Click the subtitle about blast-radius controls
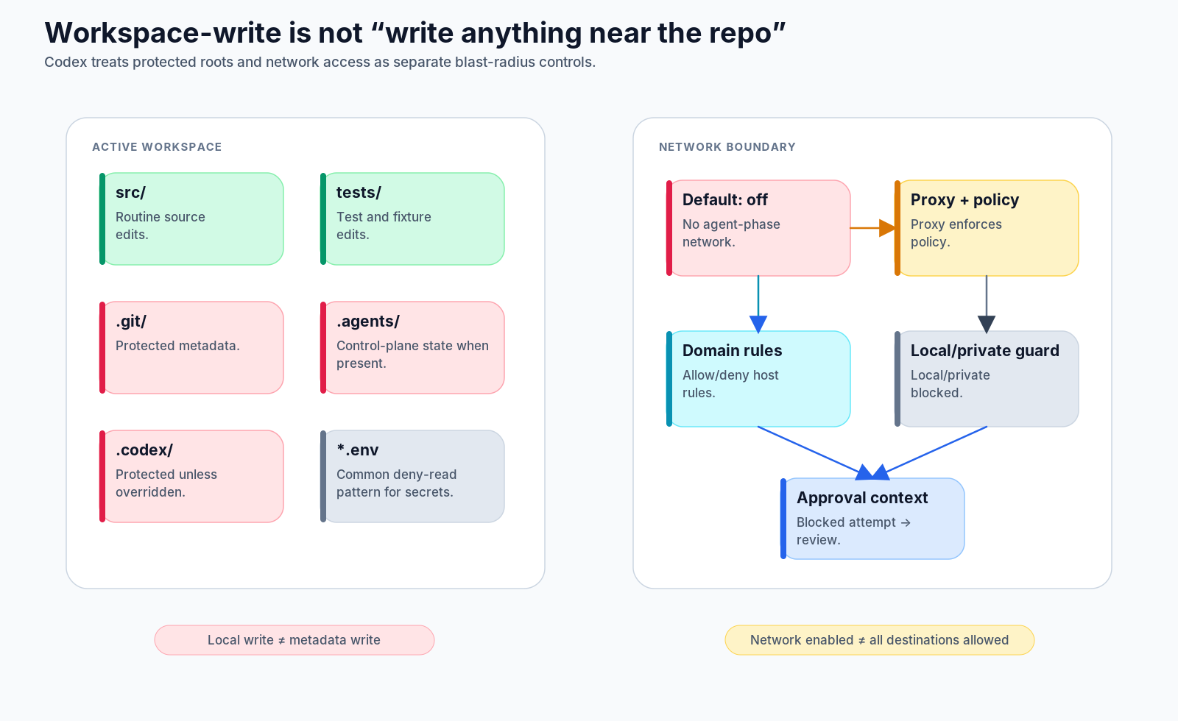 click(x=320, y=63)
